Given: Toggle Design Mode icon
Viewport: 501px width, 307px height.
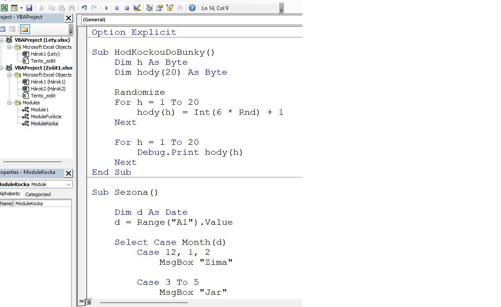Looking at the screenshot, I should (x=137, y=8).
